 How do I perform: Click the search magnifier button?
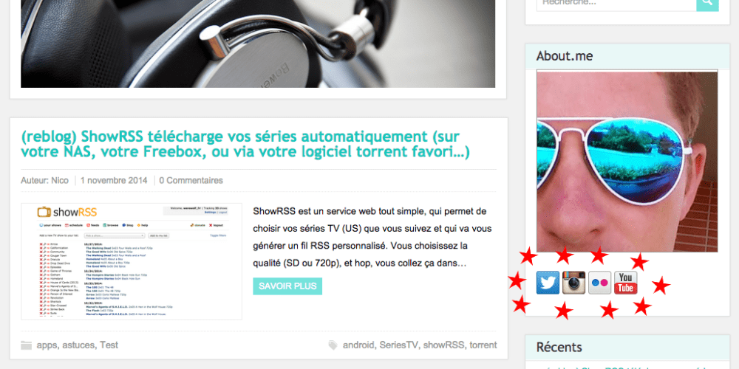click(x=707, y=3)
